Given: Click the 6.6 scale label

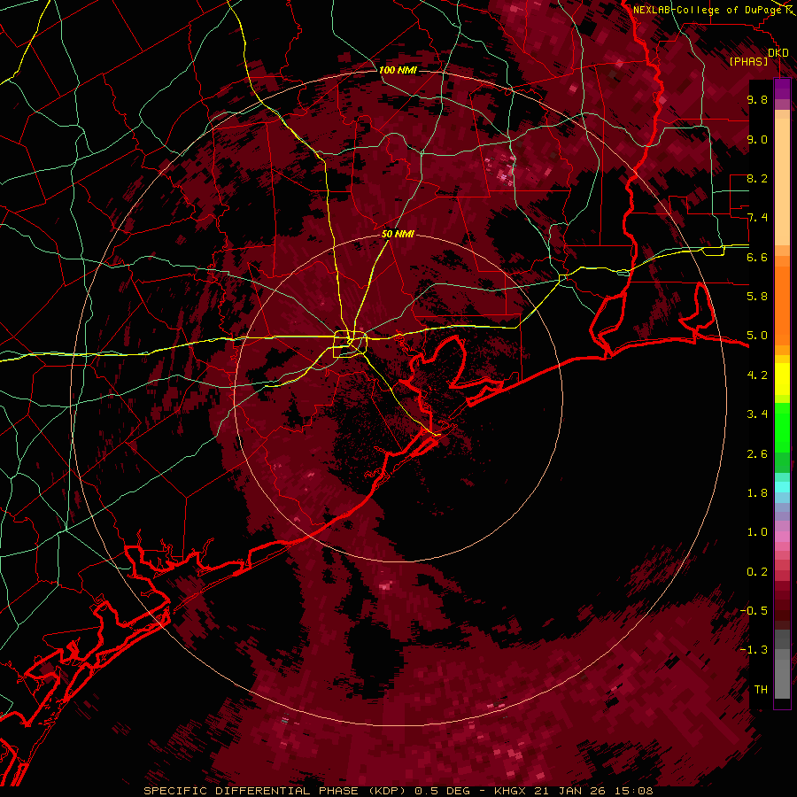Looking at the screenshot, I should point(757,257).
